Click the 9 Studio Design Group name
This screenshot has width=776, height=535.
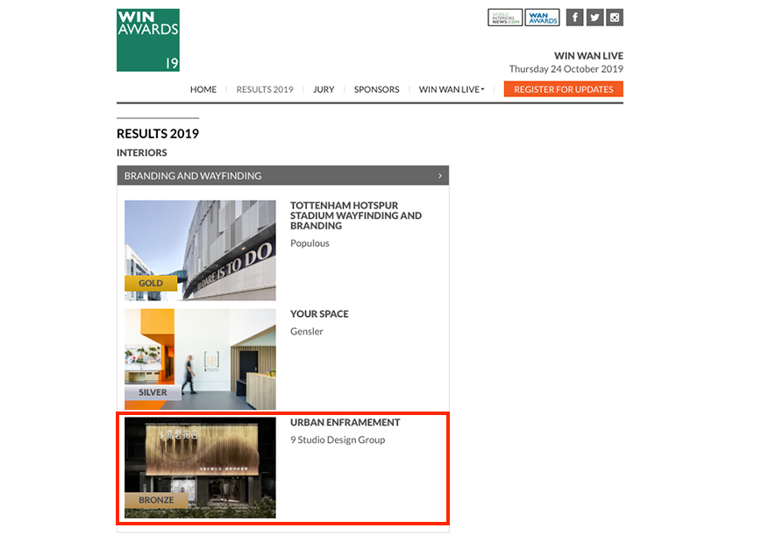338,440
